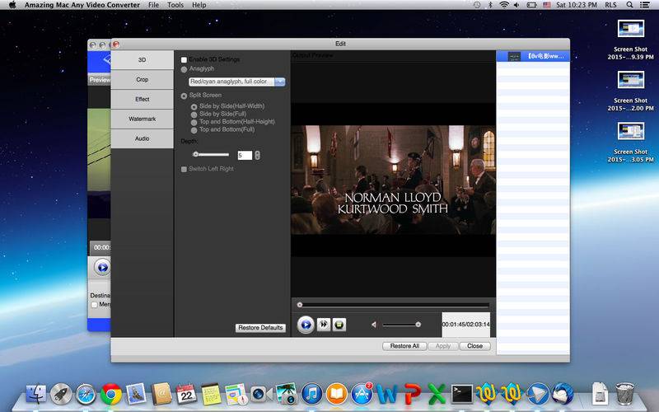
Task: Open the Mail app in the Dock
Action: 136,394
